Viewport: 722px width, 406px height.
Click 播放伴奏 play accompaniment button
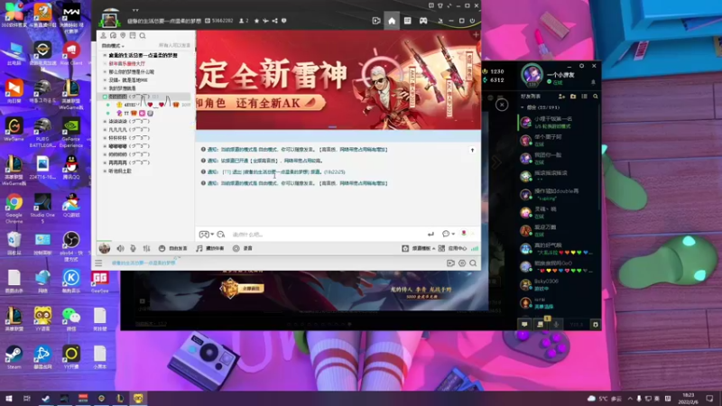point(210,249)
